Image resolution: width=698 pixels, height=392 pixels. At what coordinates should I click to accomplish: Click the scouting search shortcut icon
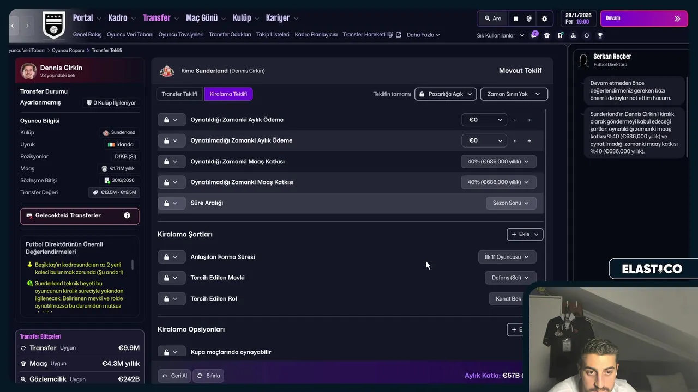(x=573, y=35)
